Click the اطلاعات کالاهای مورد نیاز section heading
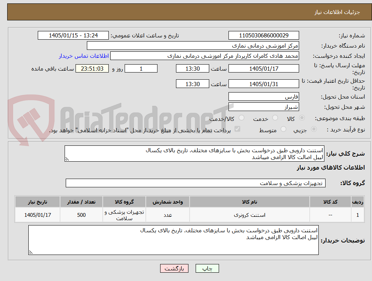 (x=331, y=168)
